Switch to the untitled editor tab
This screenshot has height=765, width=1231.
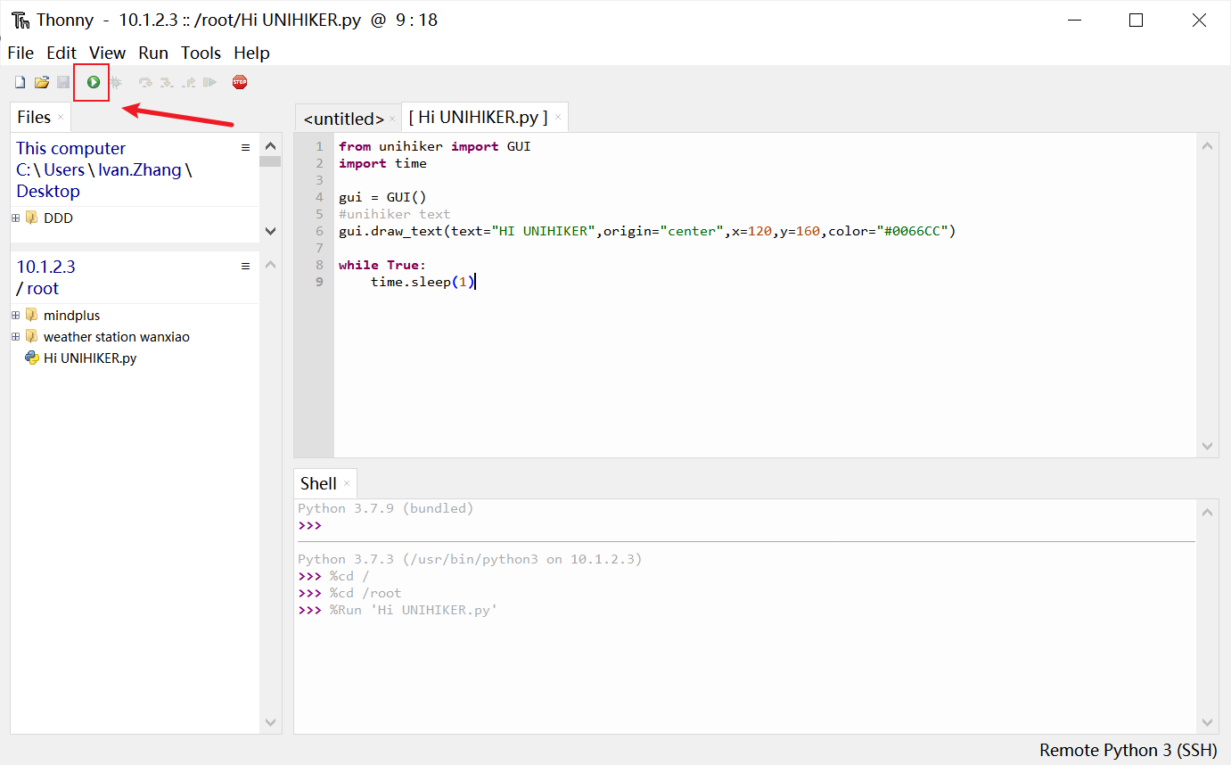[345, 117]
